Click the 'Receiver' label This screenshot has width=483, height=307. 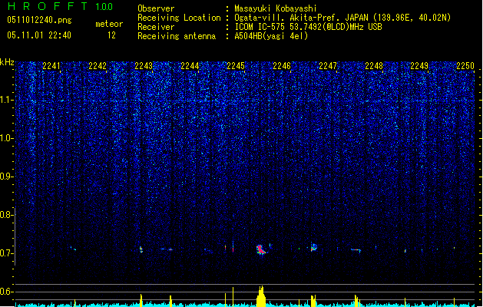point(156,27)
